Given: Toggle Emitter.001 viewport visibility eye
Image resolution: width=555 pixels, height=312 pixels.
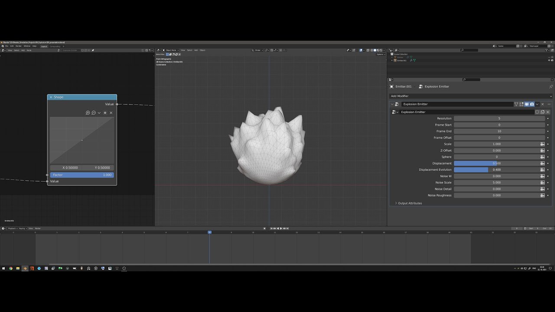Looking at the screenshot, I should click(548, 60).
